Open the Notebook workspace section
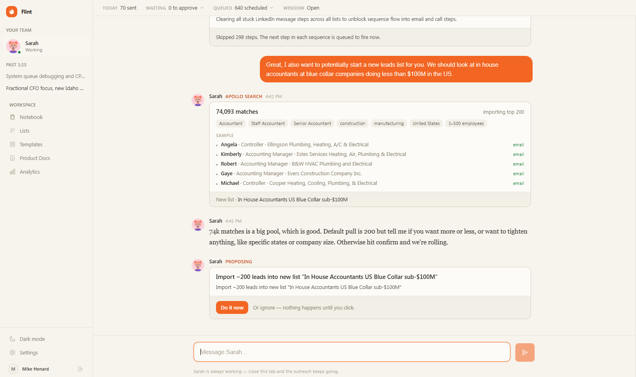Image resolution: width=636 pixels, height=377 pixels. tap(46, 117)
